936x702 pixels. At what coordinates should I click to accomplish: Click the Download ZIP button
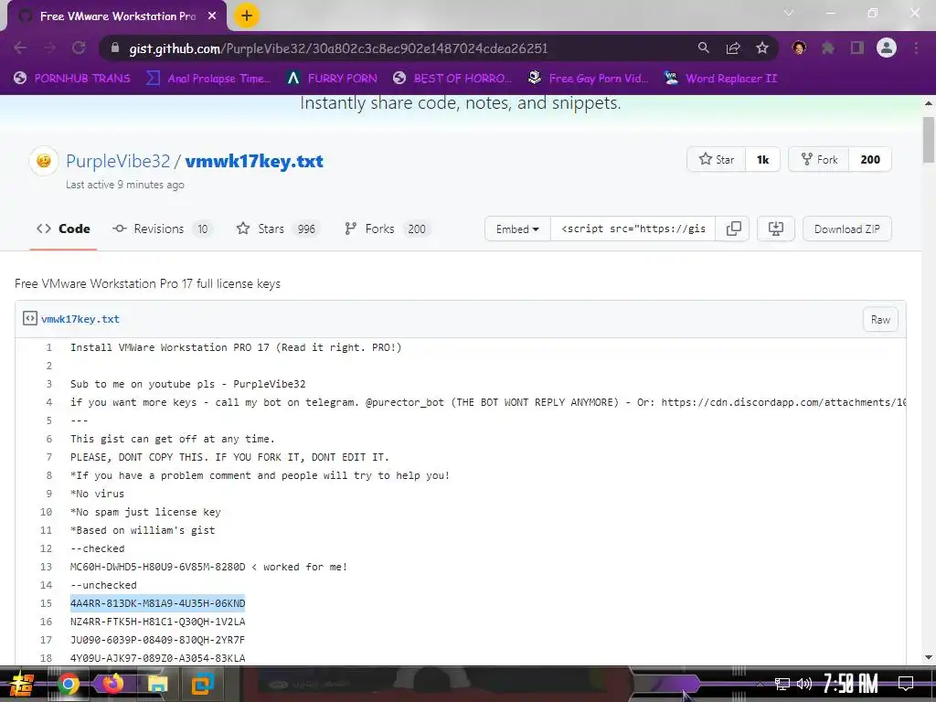(847, 229)
